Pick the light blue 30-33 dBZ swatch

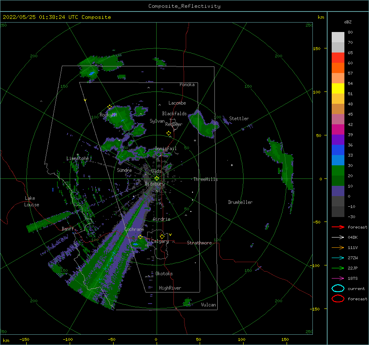pyautogui.click(x=338, y=160)
